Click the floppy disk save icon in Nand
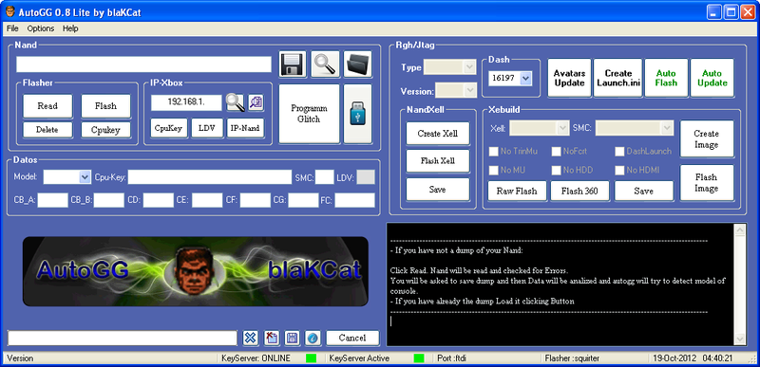 pyautogui.click(x=293, y=64)
